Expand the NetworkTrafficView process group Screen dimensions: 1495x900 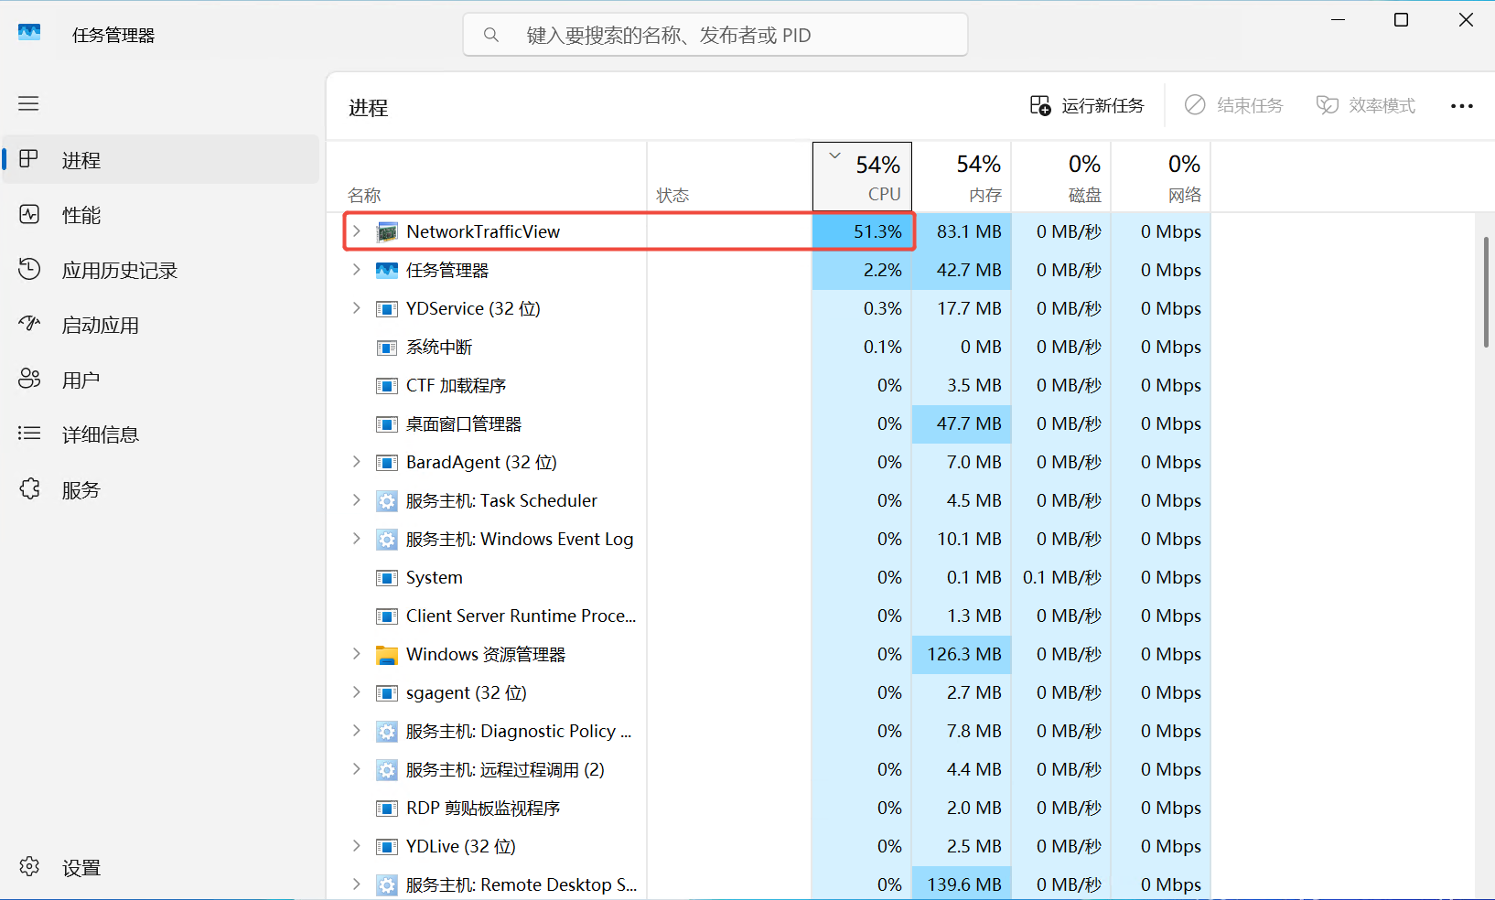[357, 231]
